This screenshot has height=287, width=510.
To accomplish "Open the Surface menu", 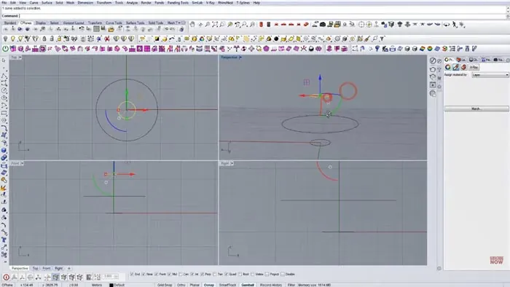I will tap(47, 3).
